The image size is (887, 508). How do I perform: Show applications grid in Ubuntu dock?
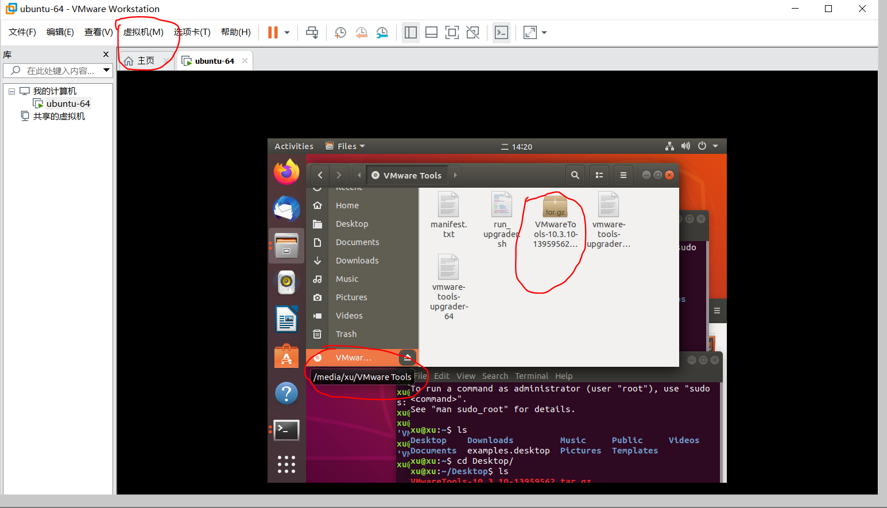pyautogui.click(x=286, y=464)
